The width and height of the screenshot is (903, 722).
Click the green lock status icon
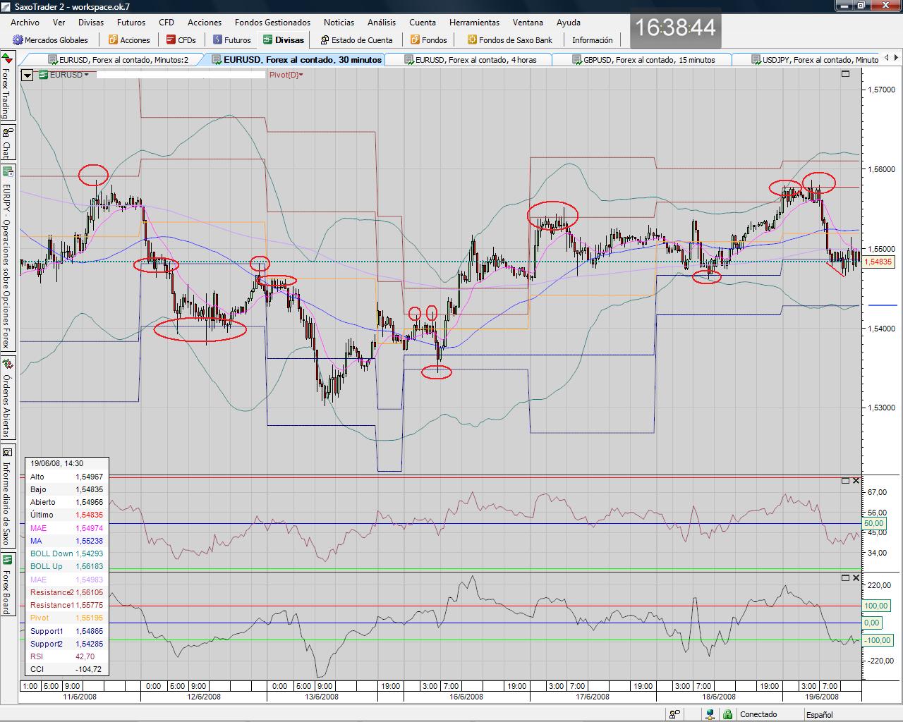pos(727,714)
